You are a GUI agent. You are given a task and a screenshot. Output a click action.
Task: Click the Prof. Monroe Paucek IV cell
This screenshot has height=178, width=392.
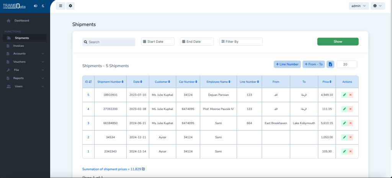[218, 109]
